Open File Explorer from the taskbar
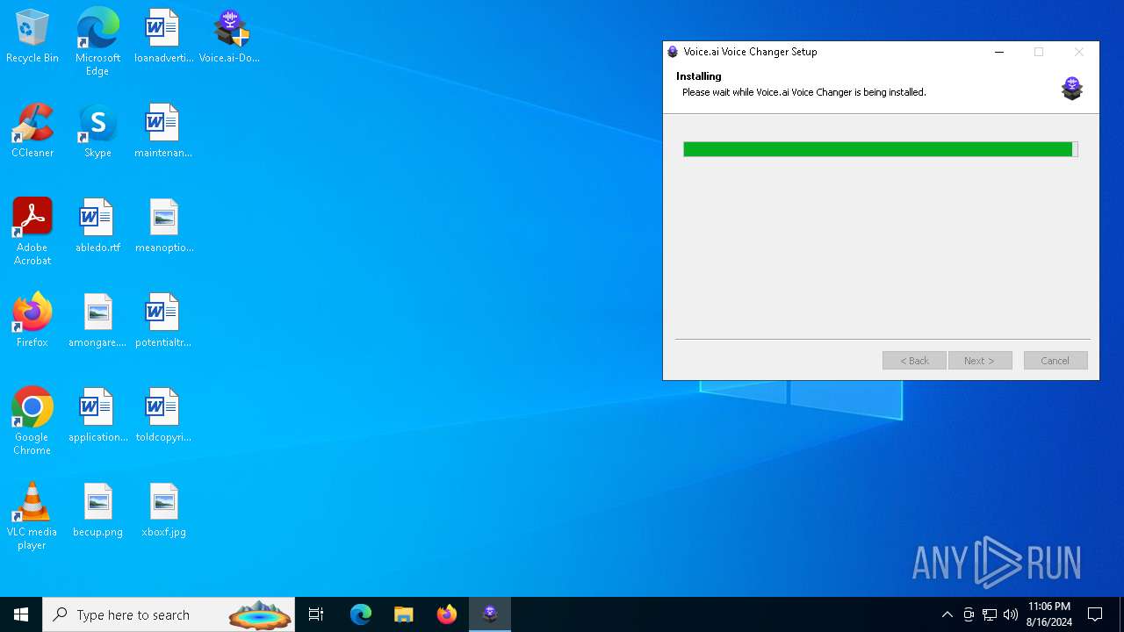1124x632 pixels. click(x=403, y=614)
